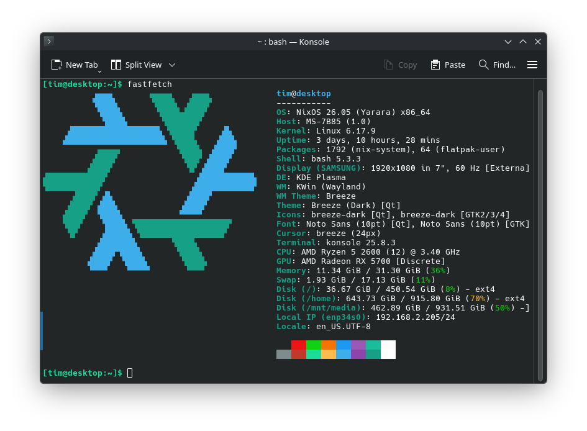Close the Konsole window
The height and width of the screenshot is (431, 587).
point(538,42)
